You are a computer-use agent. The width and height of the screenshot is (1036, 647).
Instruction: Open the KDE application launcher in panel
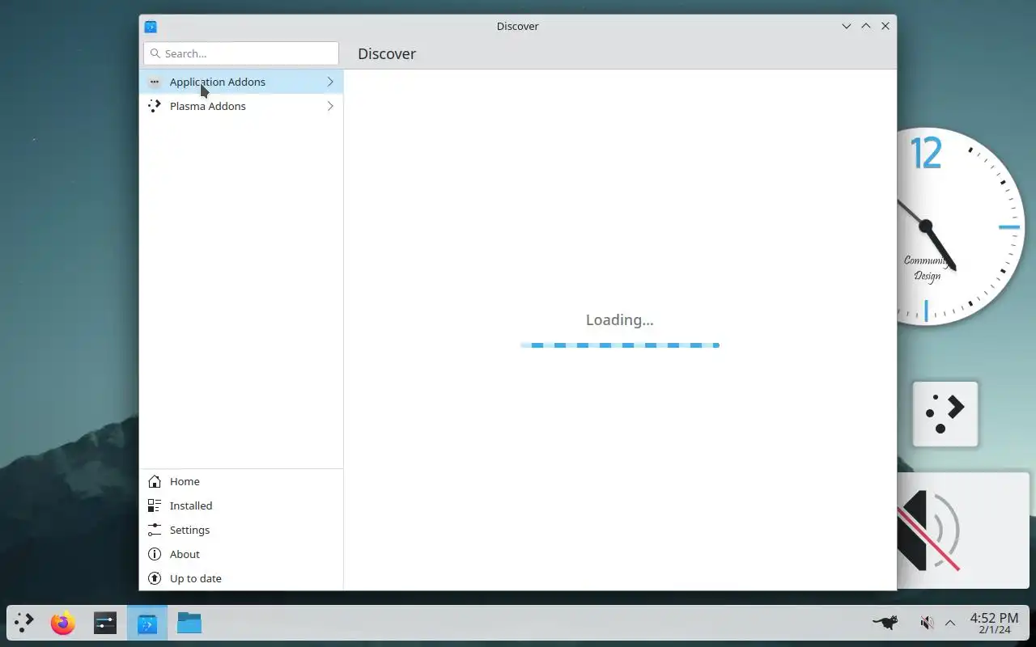click(24, 623)
